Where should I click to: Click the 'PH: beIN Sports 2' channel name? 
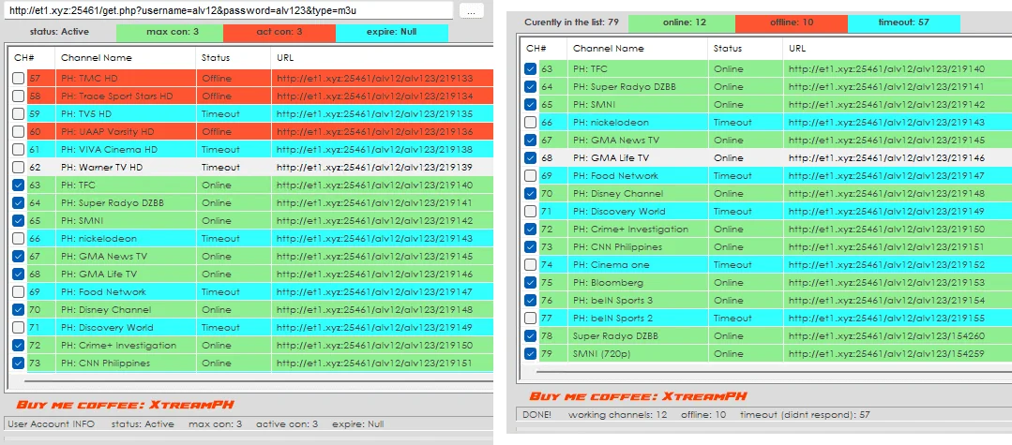(613, 318)
